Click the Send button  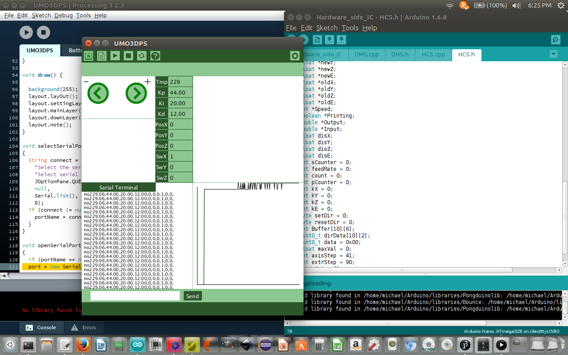coord(193,296)
